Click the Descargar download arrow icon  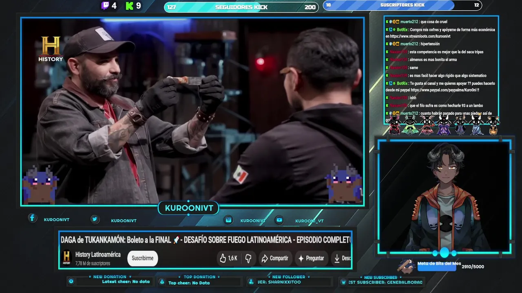point(337,258)
